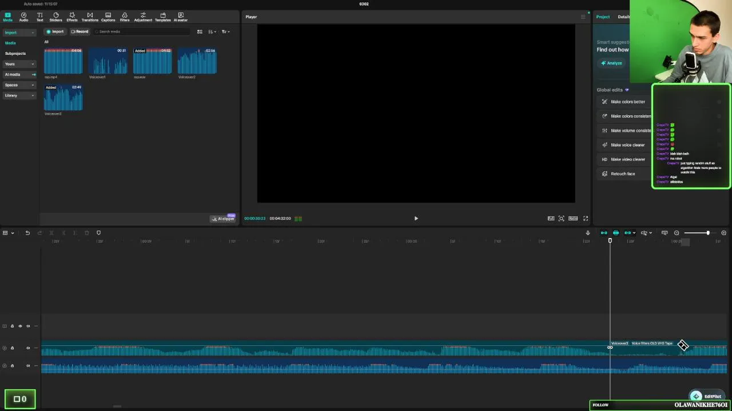Switch media grid view layout
732x411 pixels.
[x=200, y=31]
